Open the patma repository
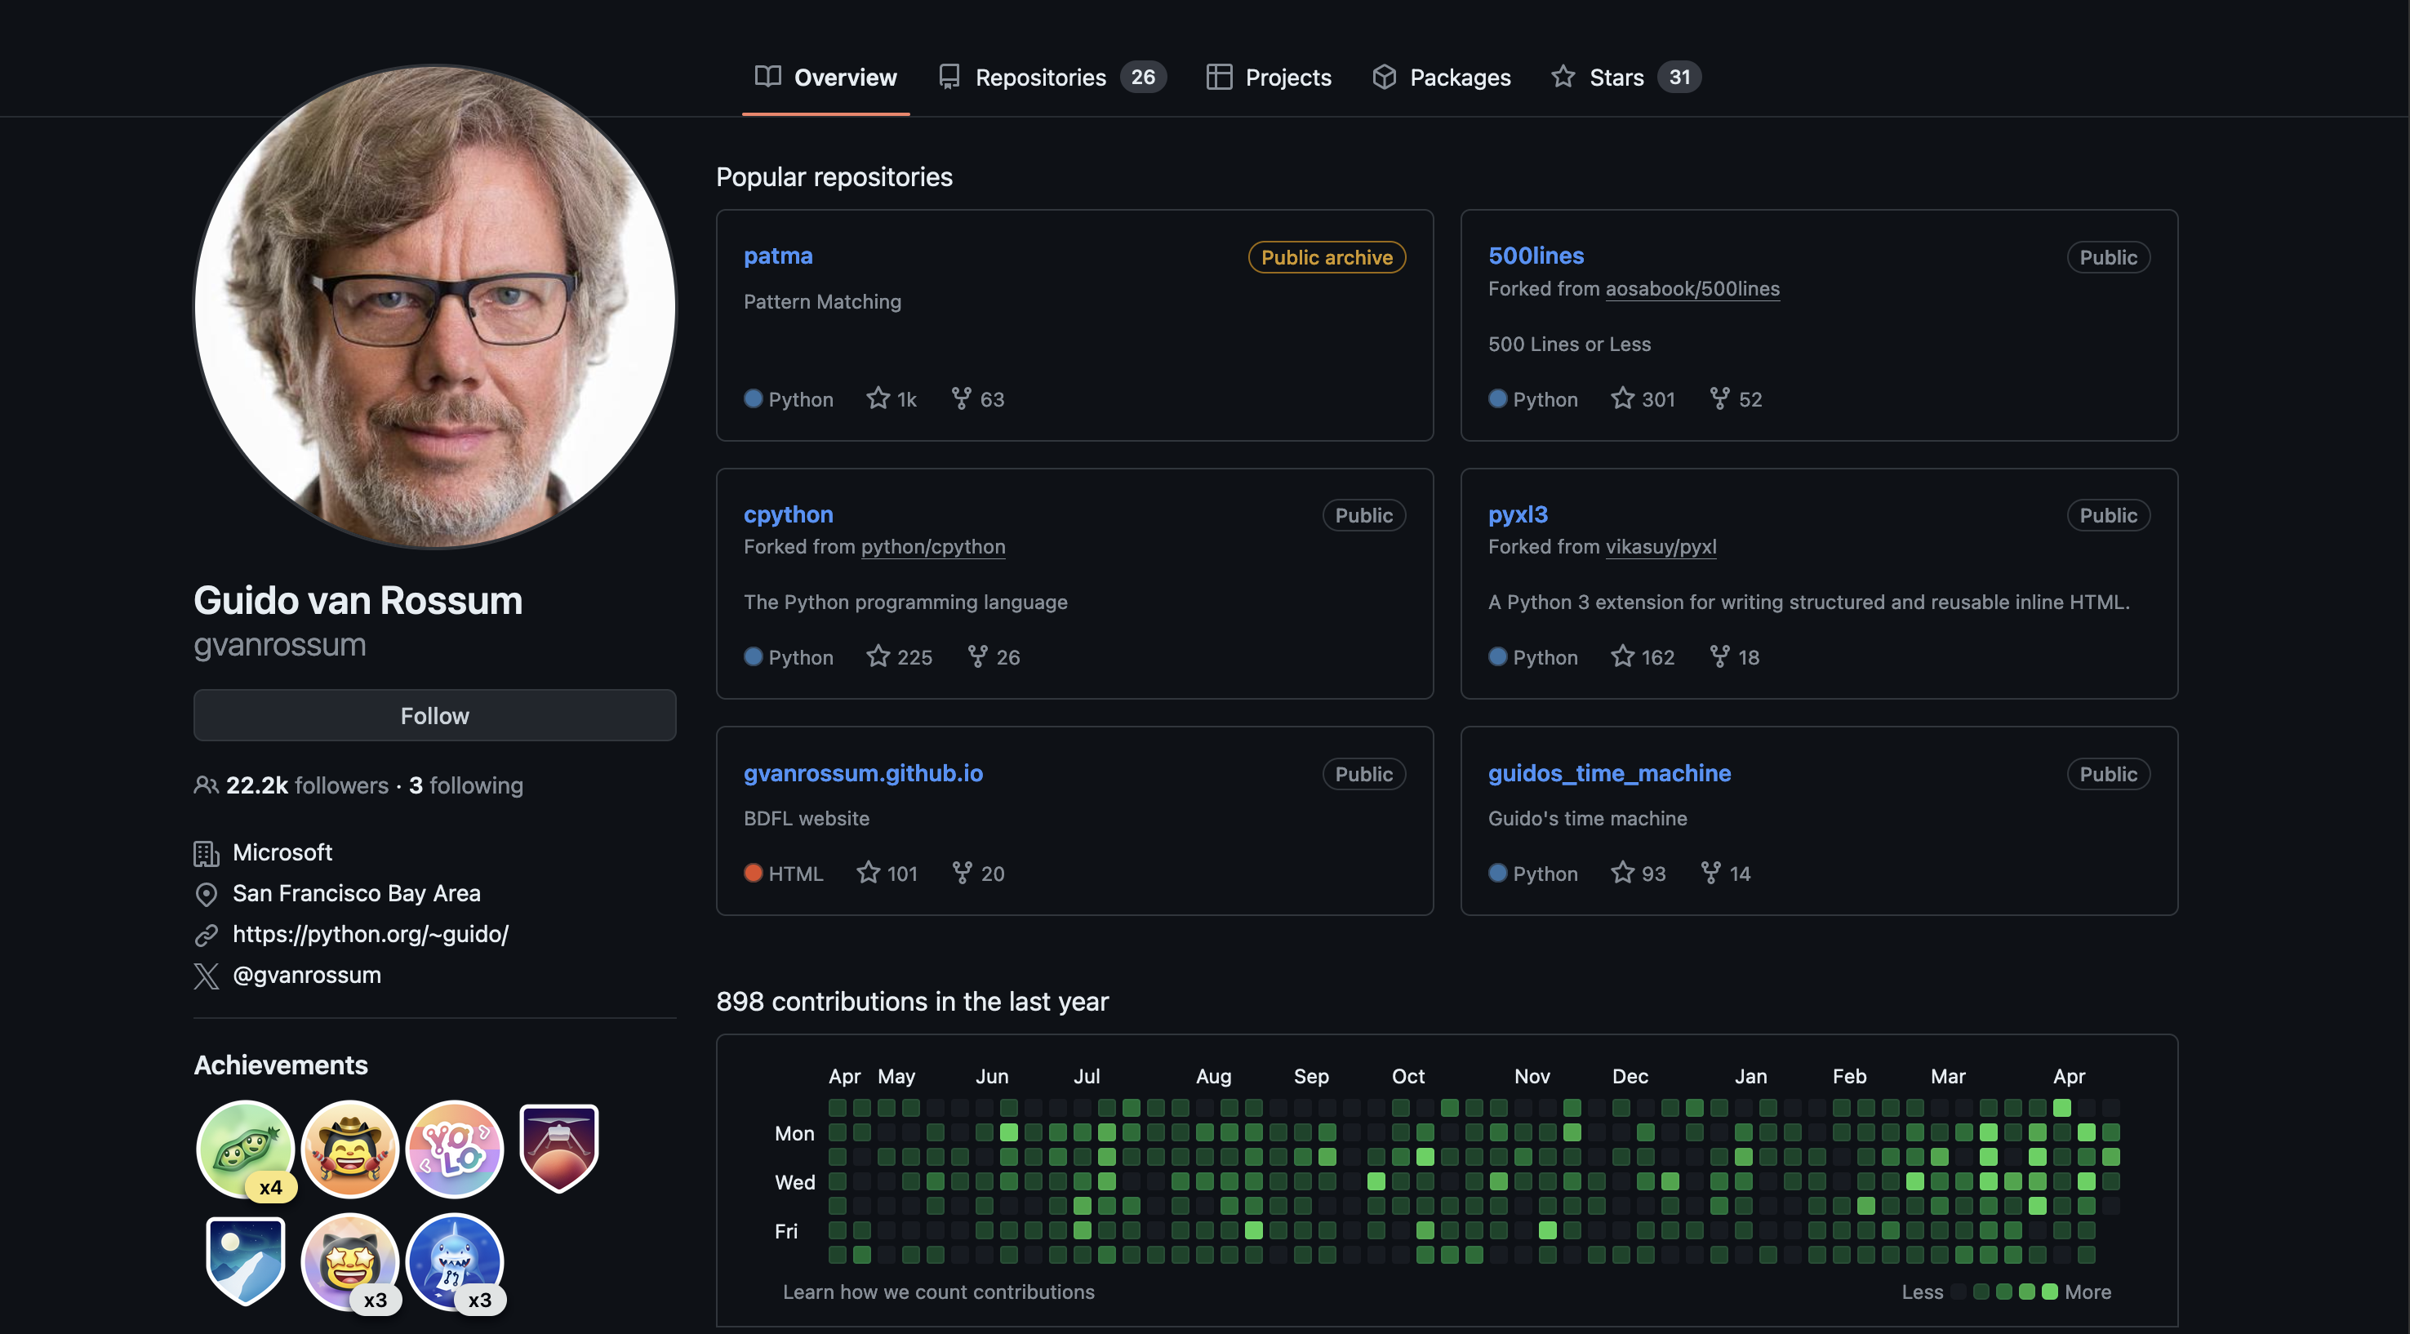The width and height of the screenshot is (2410, 1334). point(779,256)
